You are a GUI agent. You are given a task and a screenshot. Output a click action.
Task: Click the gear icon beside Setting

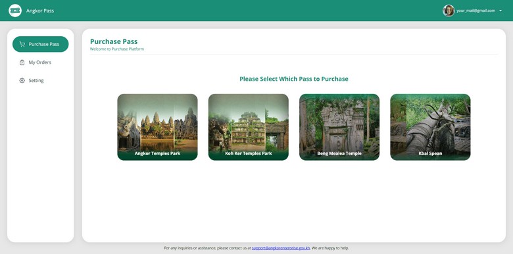coord(22,80)
